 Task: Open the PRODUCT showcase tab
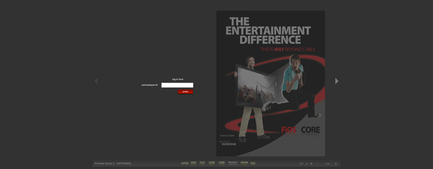[x=233, y=163]
